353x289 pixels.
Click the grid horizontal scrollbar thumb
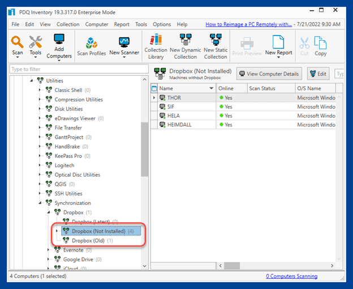click(232, 266)
